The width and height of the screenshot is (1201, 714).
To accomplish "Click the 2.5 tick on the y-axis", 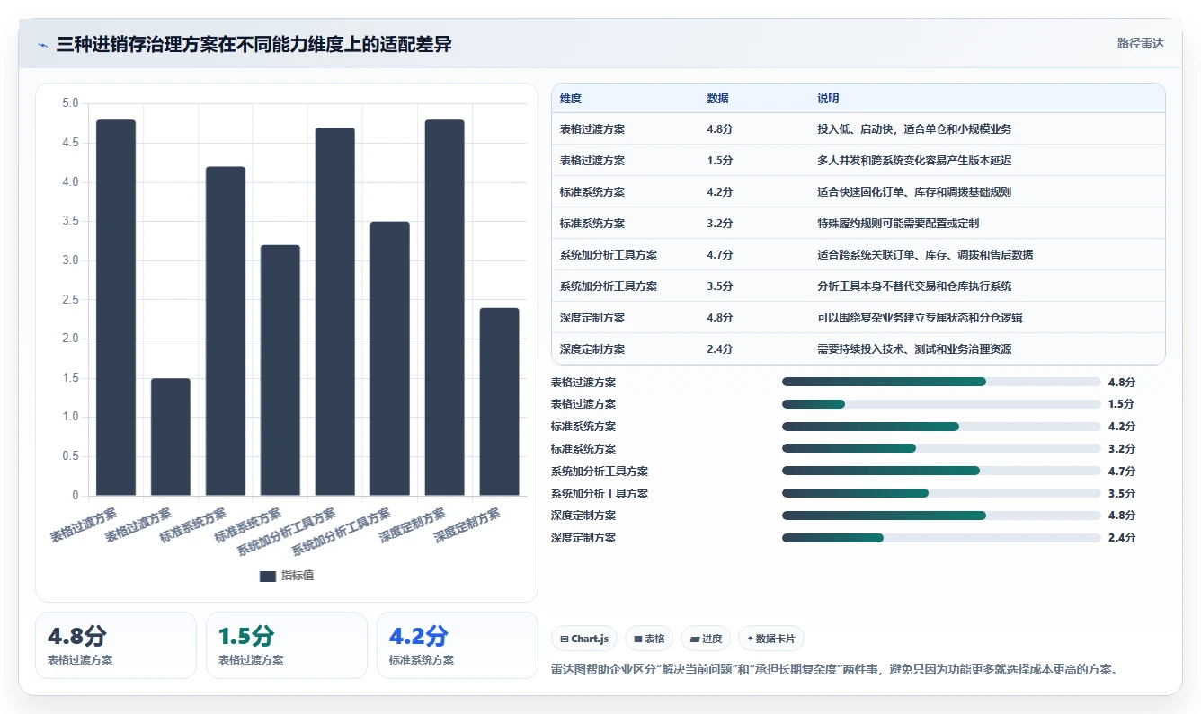I will point(71,300).
